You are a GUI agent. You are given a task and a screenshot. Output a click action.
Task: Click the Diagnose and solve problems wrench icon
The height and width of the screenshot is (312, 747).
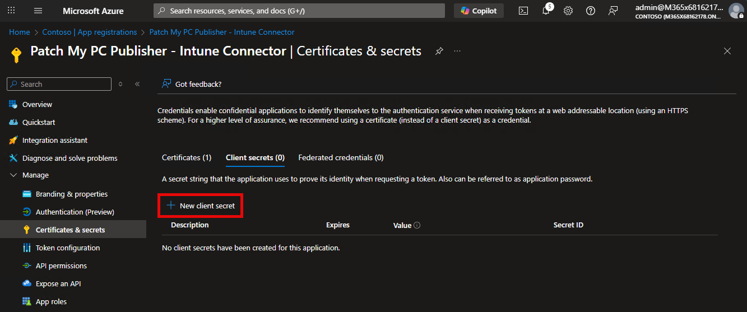13,158
